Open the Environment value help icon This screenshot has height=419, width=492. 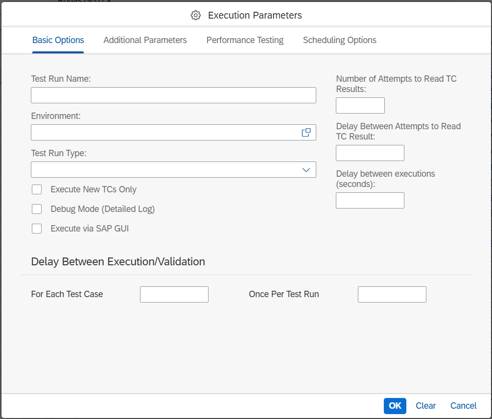306,133
